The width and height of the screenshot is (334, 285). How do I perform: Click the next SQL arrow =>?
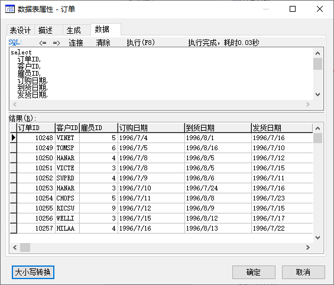(56, 43)
